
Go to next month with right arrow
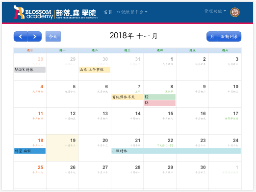click(34, 36)
